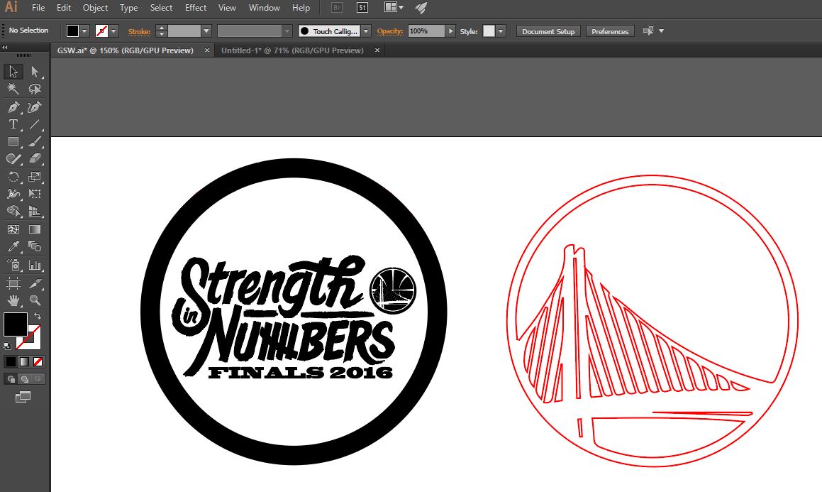Open the align-to options dropdown arrow

[x=662, y=31]
